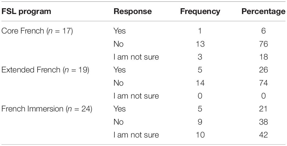
Task: Click percentage value 76 in Core French
Action: pyautogui.click(x=264, y=44)
